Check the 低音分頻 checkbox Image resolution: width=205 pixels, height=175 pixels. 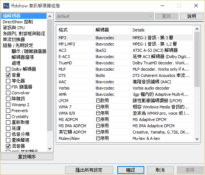coord(8,134)
